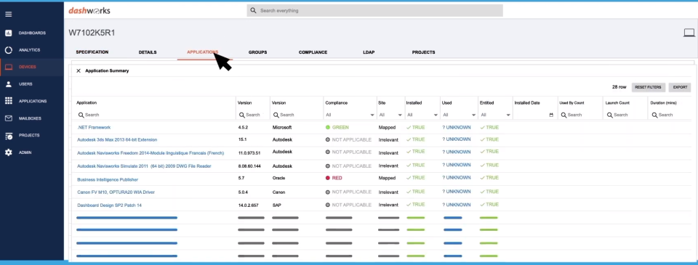
Task: Click the Microsoft vendor cell
Action: pyautogui.click(x=282, y=128)
